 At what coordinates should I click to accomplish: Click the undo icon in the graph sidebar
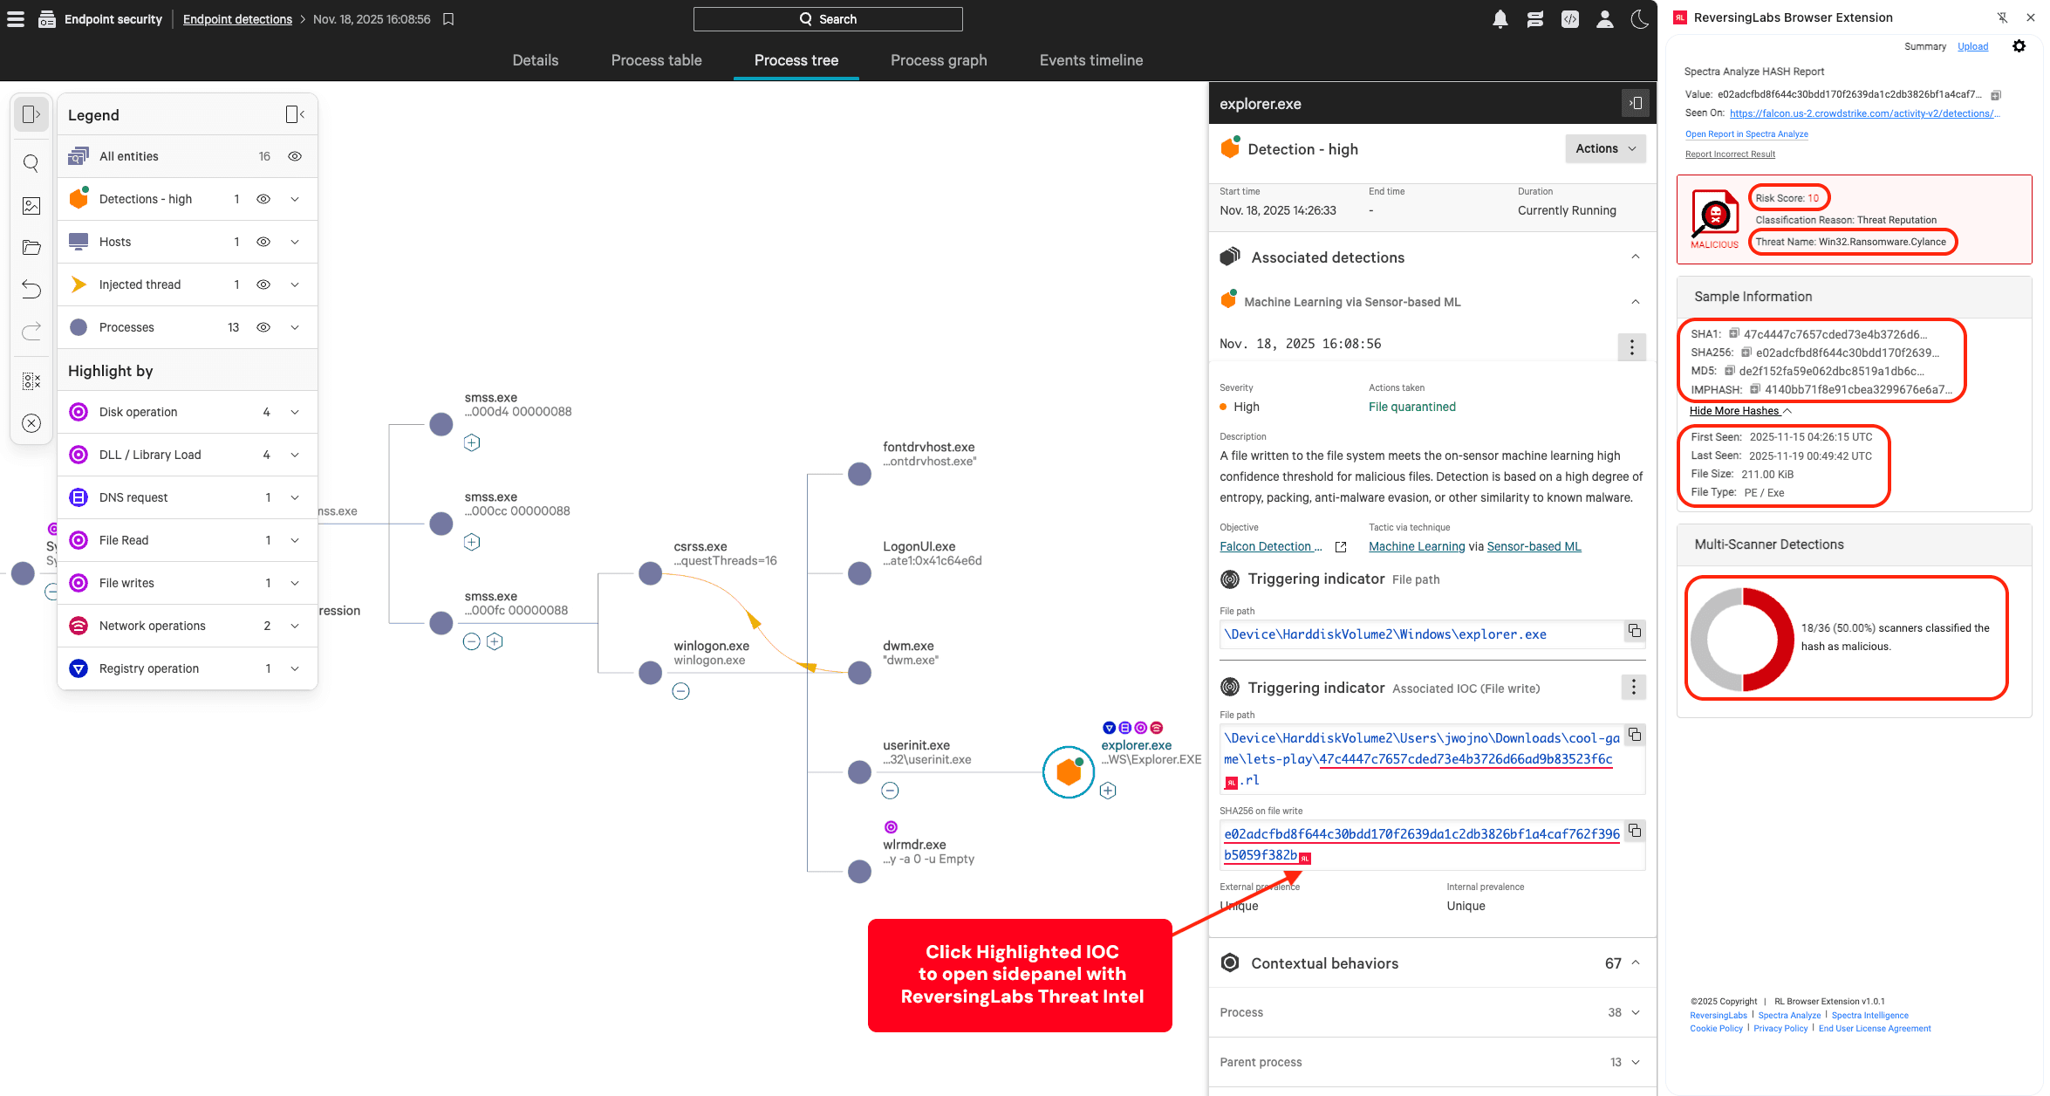tap(31, 289)
